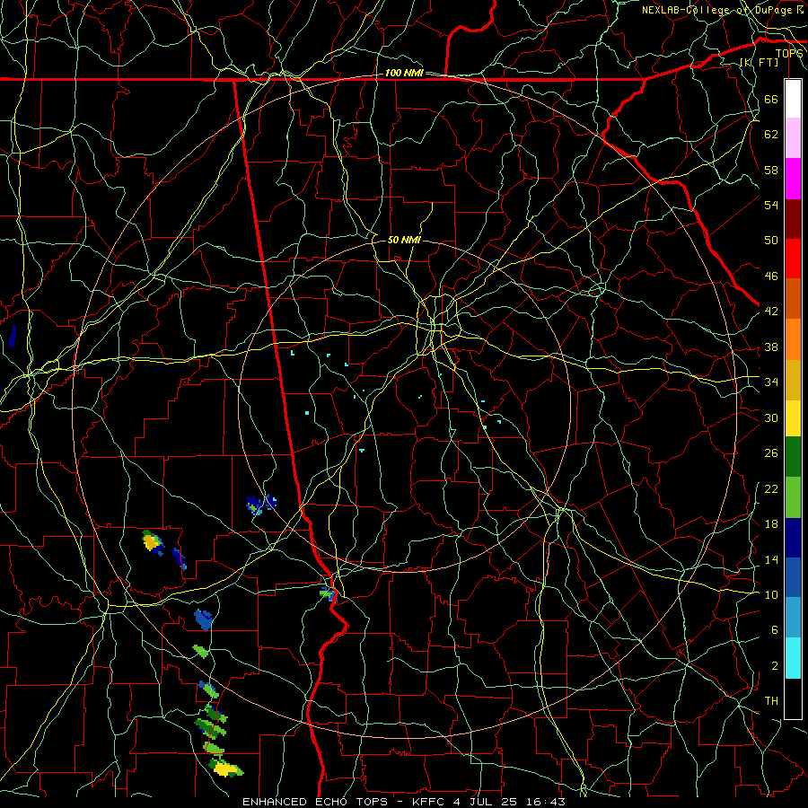The height and width of the screenshot is (808, 808).
Task: Click the dark green legend swatch near 26
Action: point(793,457)
